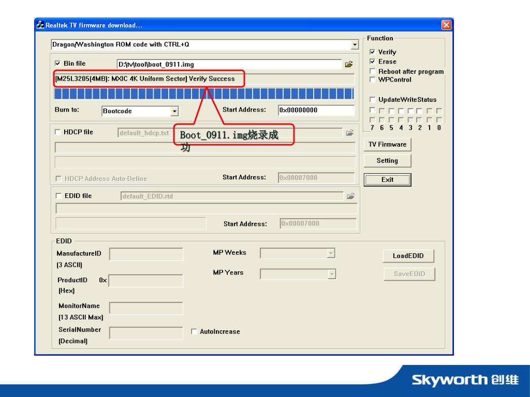Enable the EDID file checkbox
Image resolution: width=530 pixels, height=397 pixels.
tap(58, 196)
